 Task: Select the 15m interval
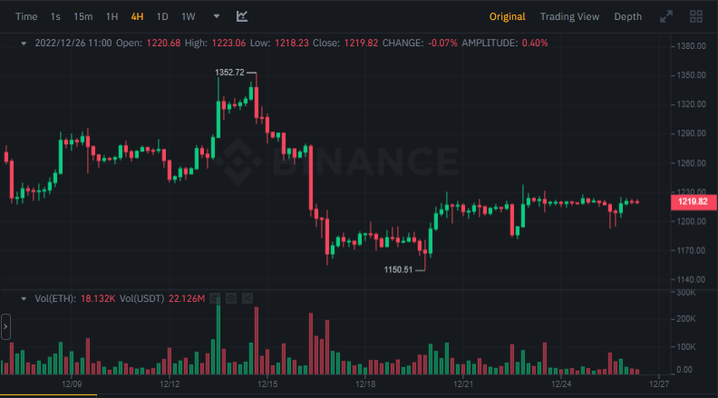coord(82,16)
